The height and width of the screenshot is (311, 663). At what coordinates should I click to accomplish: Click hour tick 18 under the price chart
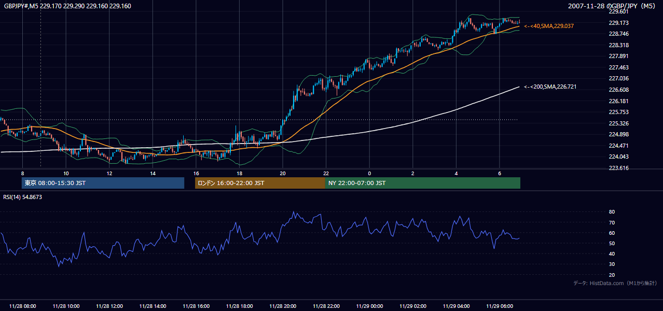coord(240,173)
